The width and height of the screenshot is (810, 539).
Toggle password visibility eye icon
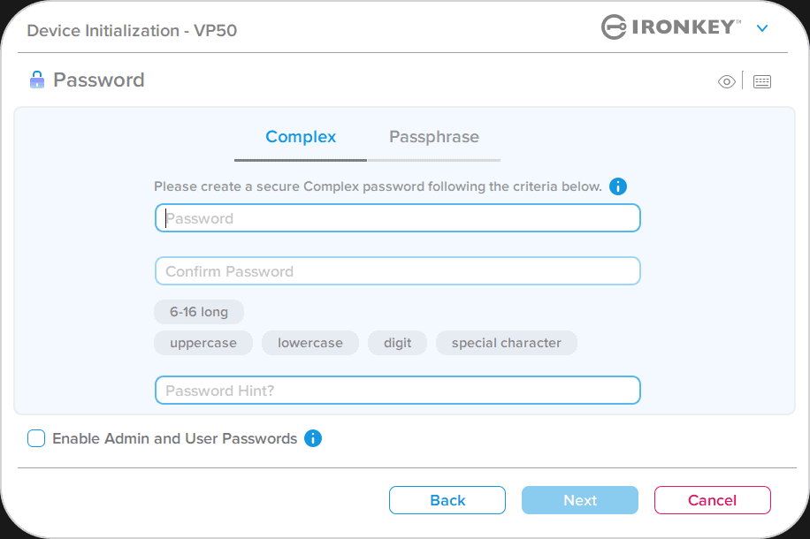(x=727, y=82)
